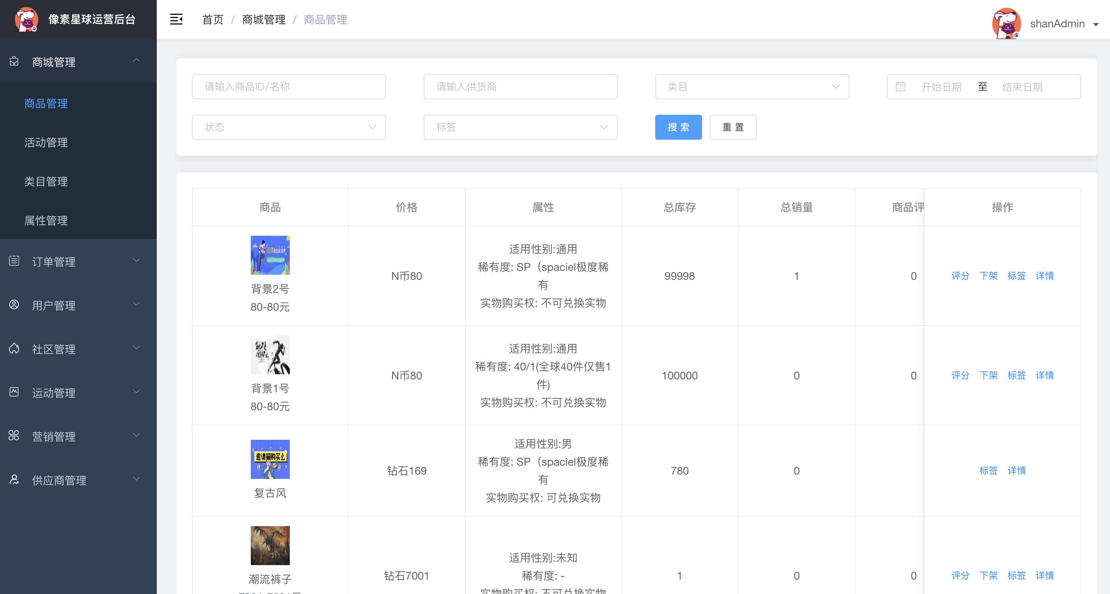Click the 重置 button
The width and height of the screenshot is (1110, 594).
coord(733,127)
